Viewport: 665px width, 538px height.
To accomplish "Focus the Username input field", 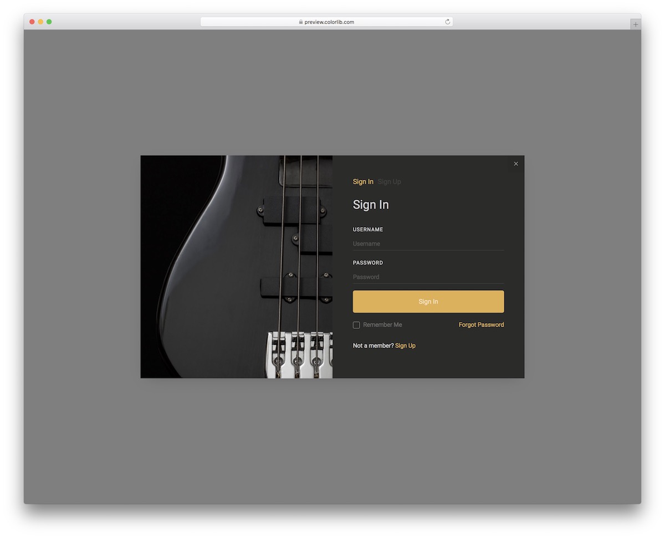I will click(428, 244).
